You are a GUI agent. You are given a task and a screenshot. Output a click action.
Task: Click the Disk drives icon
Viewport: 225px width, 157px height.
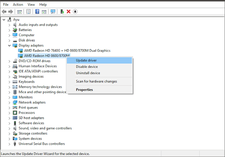pyautogui.click(x=15, y=41)
